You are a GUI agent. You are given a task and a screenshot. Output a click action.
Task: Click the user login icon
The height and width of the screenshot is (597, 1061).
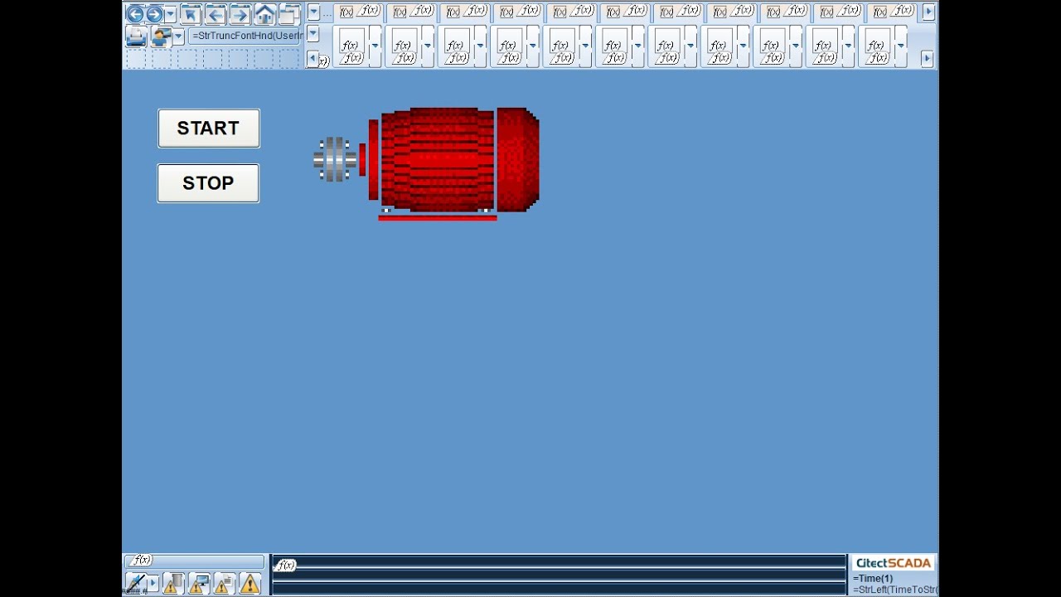pyautogui.click(x=162, y=36)
